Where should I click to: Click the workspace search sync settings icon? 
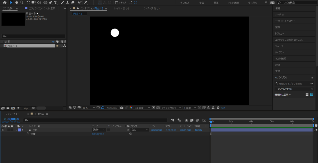click(272, 2)
